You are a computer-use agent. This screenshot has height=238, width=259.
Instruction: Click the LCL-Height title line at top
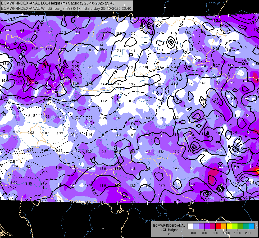tap(58, 3)
